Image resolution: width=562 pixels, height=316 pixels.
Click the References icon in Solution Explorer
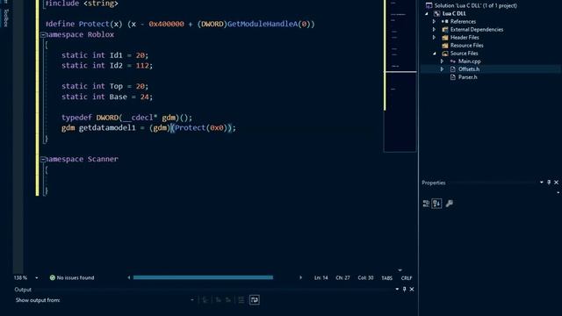[445, 21]
